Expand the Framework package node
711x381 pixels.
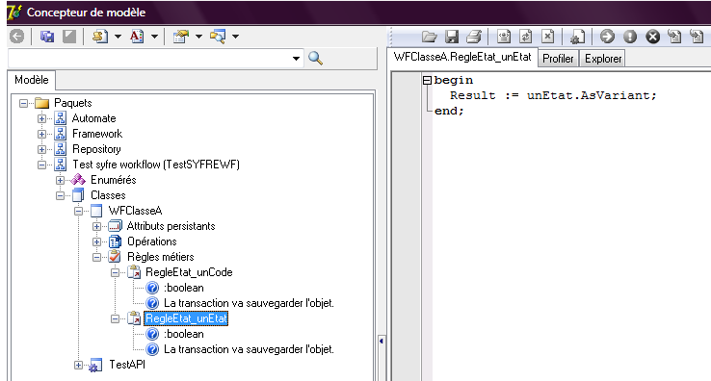[41, 134]
